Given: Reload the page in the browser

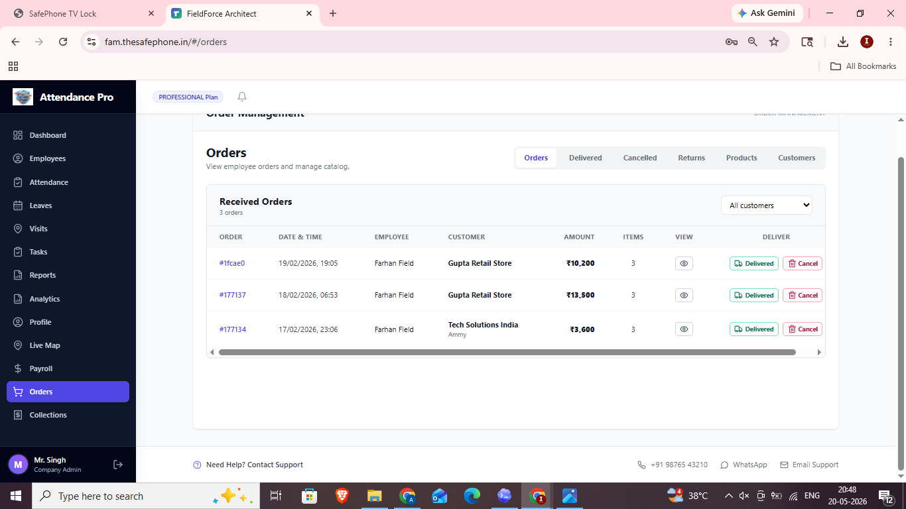Looking at the screenshot, I should coord(63,42).
